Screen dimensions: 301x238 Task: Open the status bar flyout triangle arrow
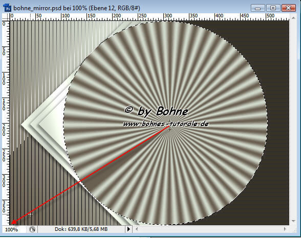pos(129,229)
